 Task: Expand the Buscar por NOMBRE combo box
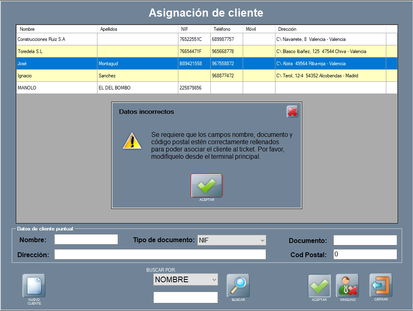[185, 279]
